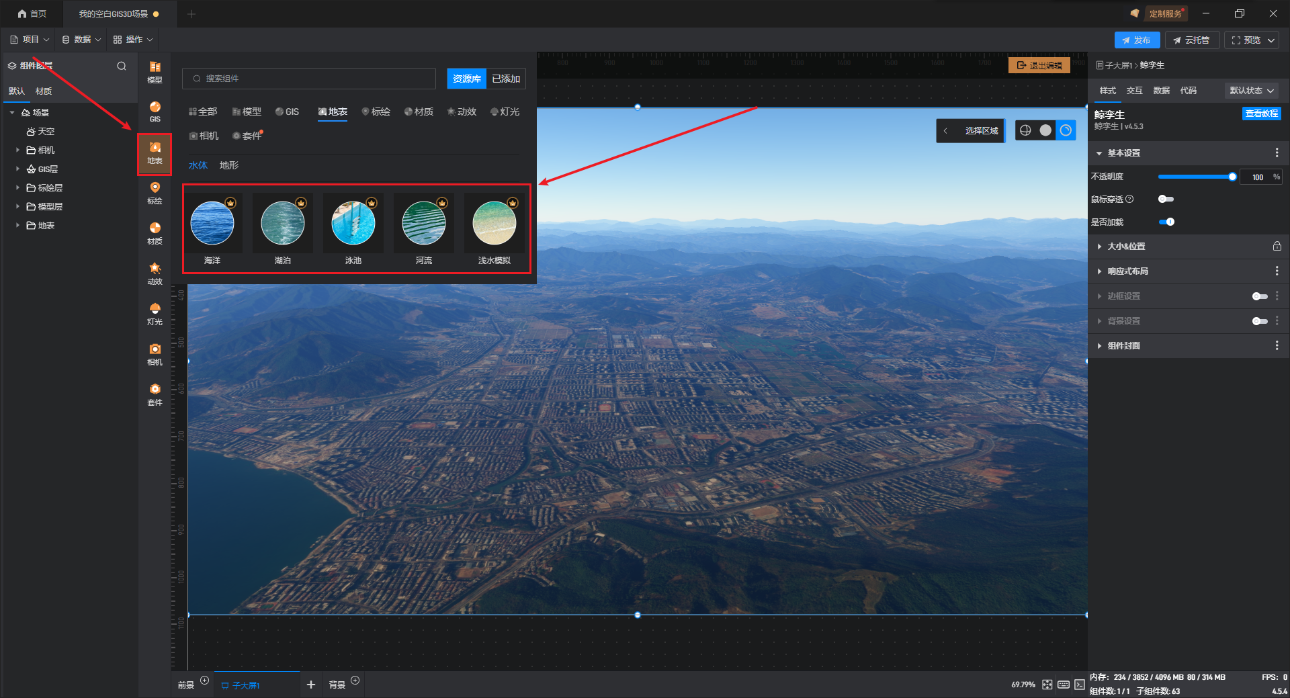
Task: Toggle the 是否加载 switch
Action: [x=1166, y=222]
